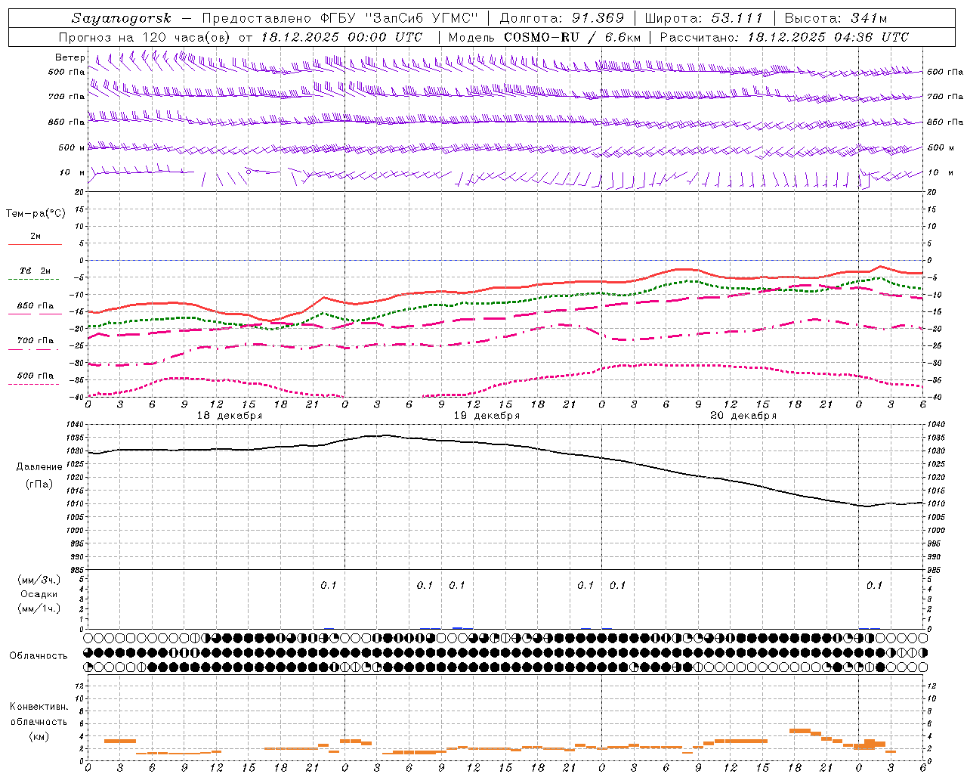967x774 pixels.
Task: Click the 'Облачность' cloud cover label
Action: pos(39,656)
